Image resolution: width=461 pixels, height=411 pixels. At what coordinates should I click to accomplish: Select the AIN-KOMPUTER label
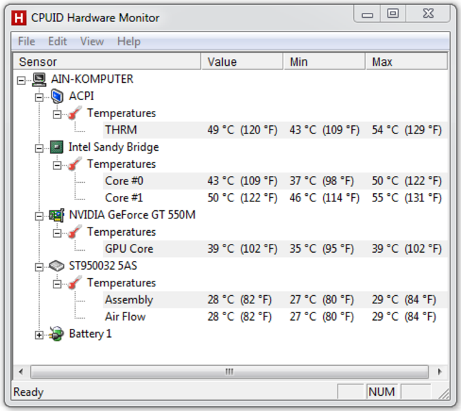pos(92,79)
